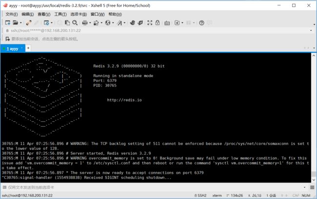This screenshot has height=199, width=317.
Task: Open the 窗口(W) menu
Action: pos(98,14)
